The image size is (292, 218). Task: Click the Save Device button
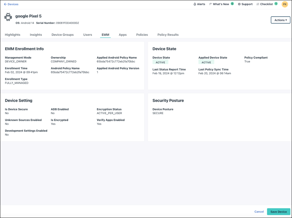tap(278, 212)
